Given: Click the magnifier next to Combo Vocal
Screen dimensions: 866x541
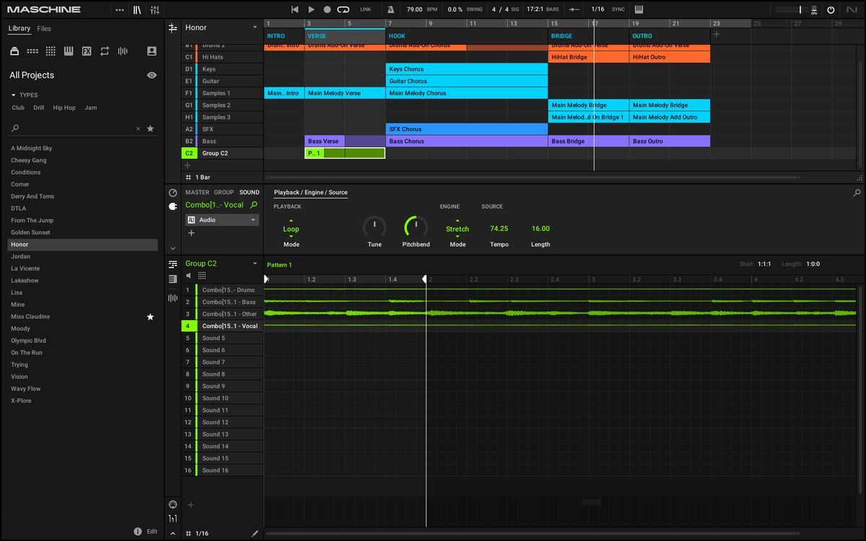Looking at the screenshot, I should pos(253,205).
